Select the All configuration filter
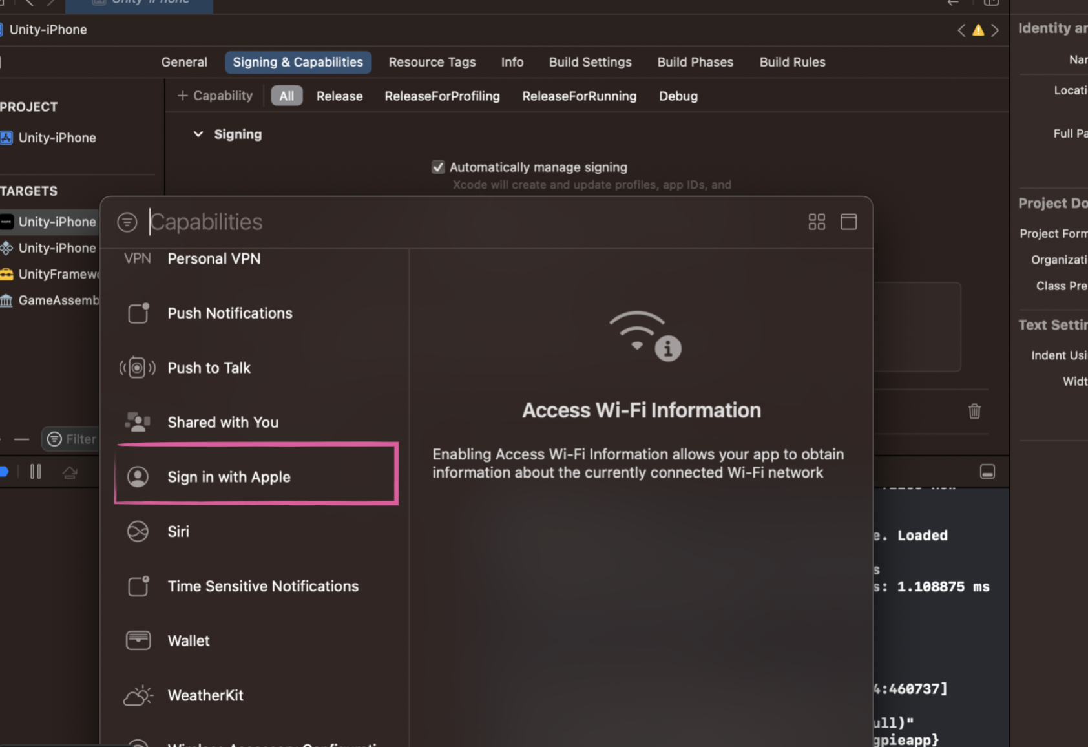 [287, 96]
